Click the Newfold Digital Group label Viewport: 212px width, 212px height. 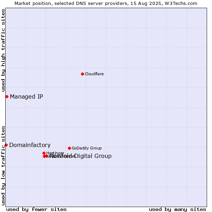point(81,156)
